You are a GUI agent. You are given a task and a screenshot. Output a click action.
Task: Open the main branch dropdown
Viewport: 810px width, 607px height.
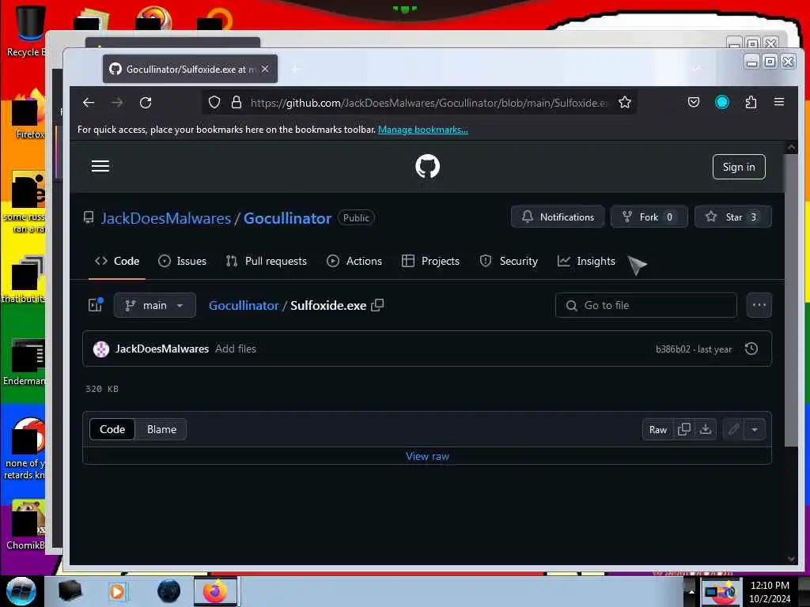pos(154,305)
